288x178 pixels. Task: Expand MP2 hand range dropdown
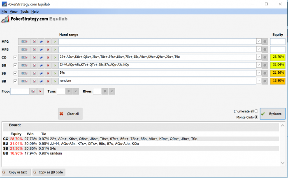(259, 41)
